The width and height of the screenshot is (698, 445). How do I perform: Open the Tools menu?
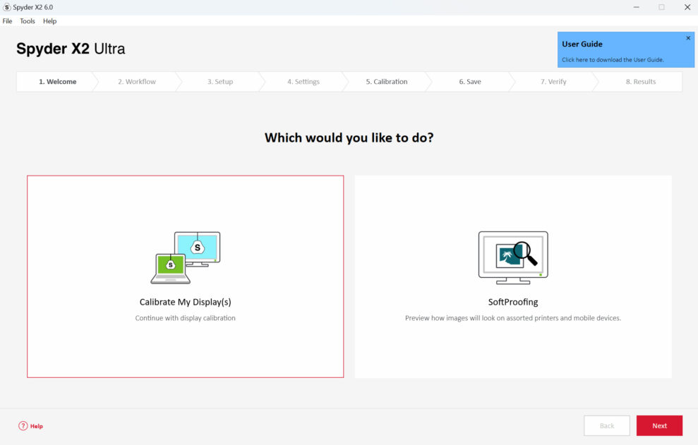28,21
